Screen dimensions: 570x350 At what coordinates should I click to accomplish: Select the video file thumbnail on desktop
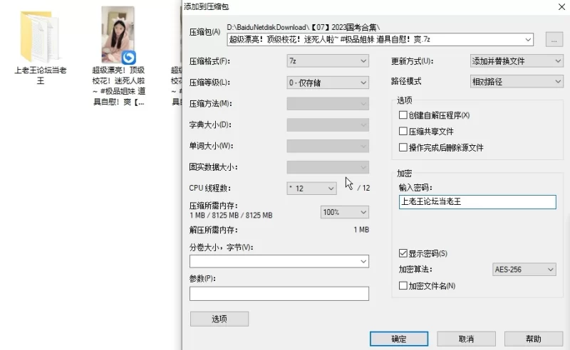tap(118, 35)
